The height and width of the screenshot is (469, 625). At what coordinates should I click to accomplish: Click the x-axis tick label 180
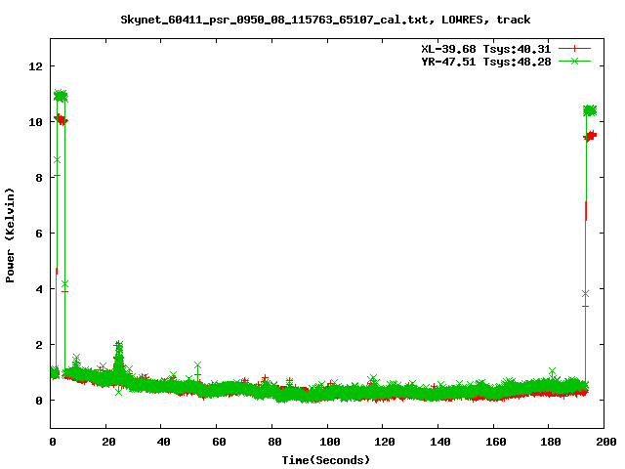(x=551, y=442)
